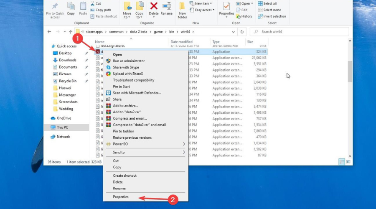Open Downloads in the sidebar

coord(67,60)
